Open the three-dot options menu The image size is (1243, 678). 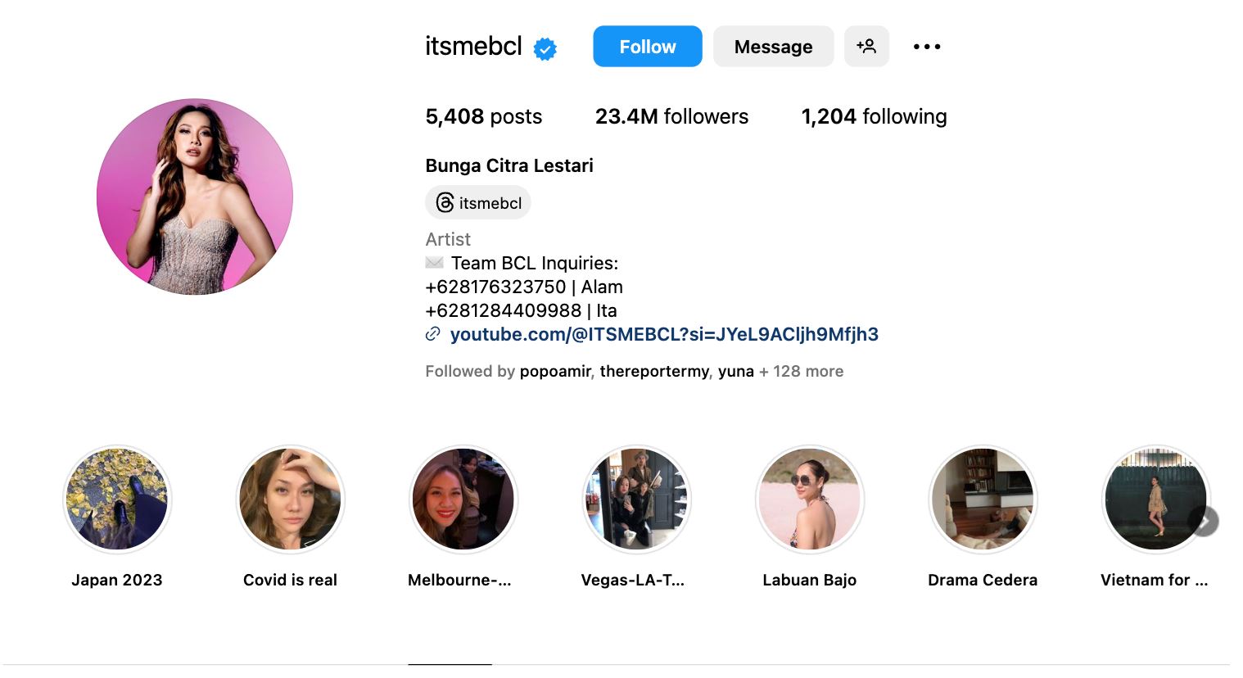[927, 47]
